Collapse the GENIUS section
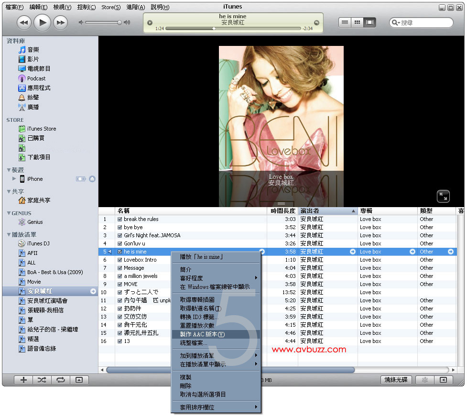This screenshot has height=419, width=467. tap(9, 213)
